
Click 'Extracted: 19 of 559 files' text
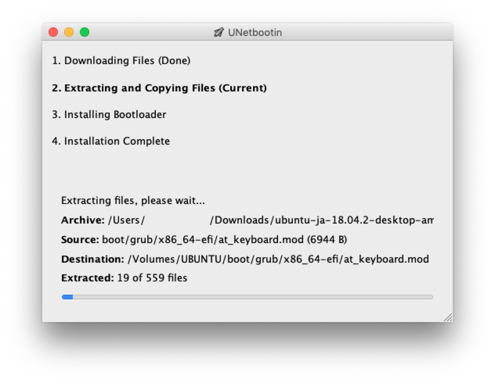(x=124, y=278)
